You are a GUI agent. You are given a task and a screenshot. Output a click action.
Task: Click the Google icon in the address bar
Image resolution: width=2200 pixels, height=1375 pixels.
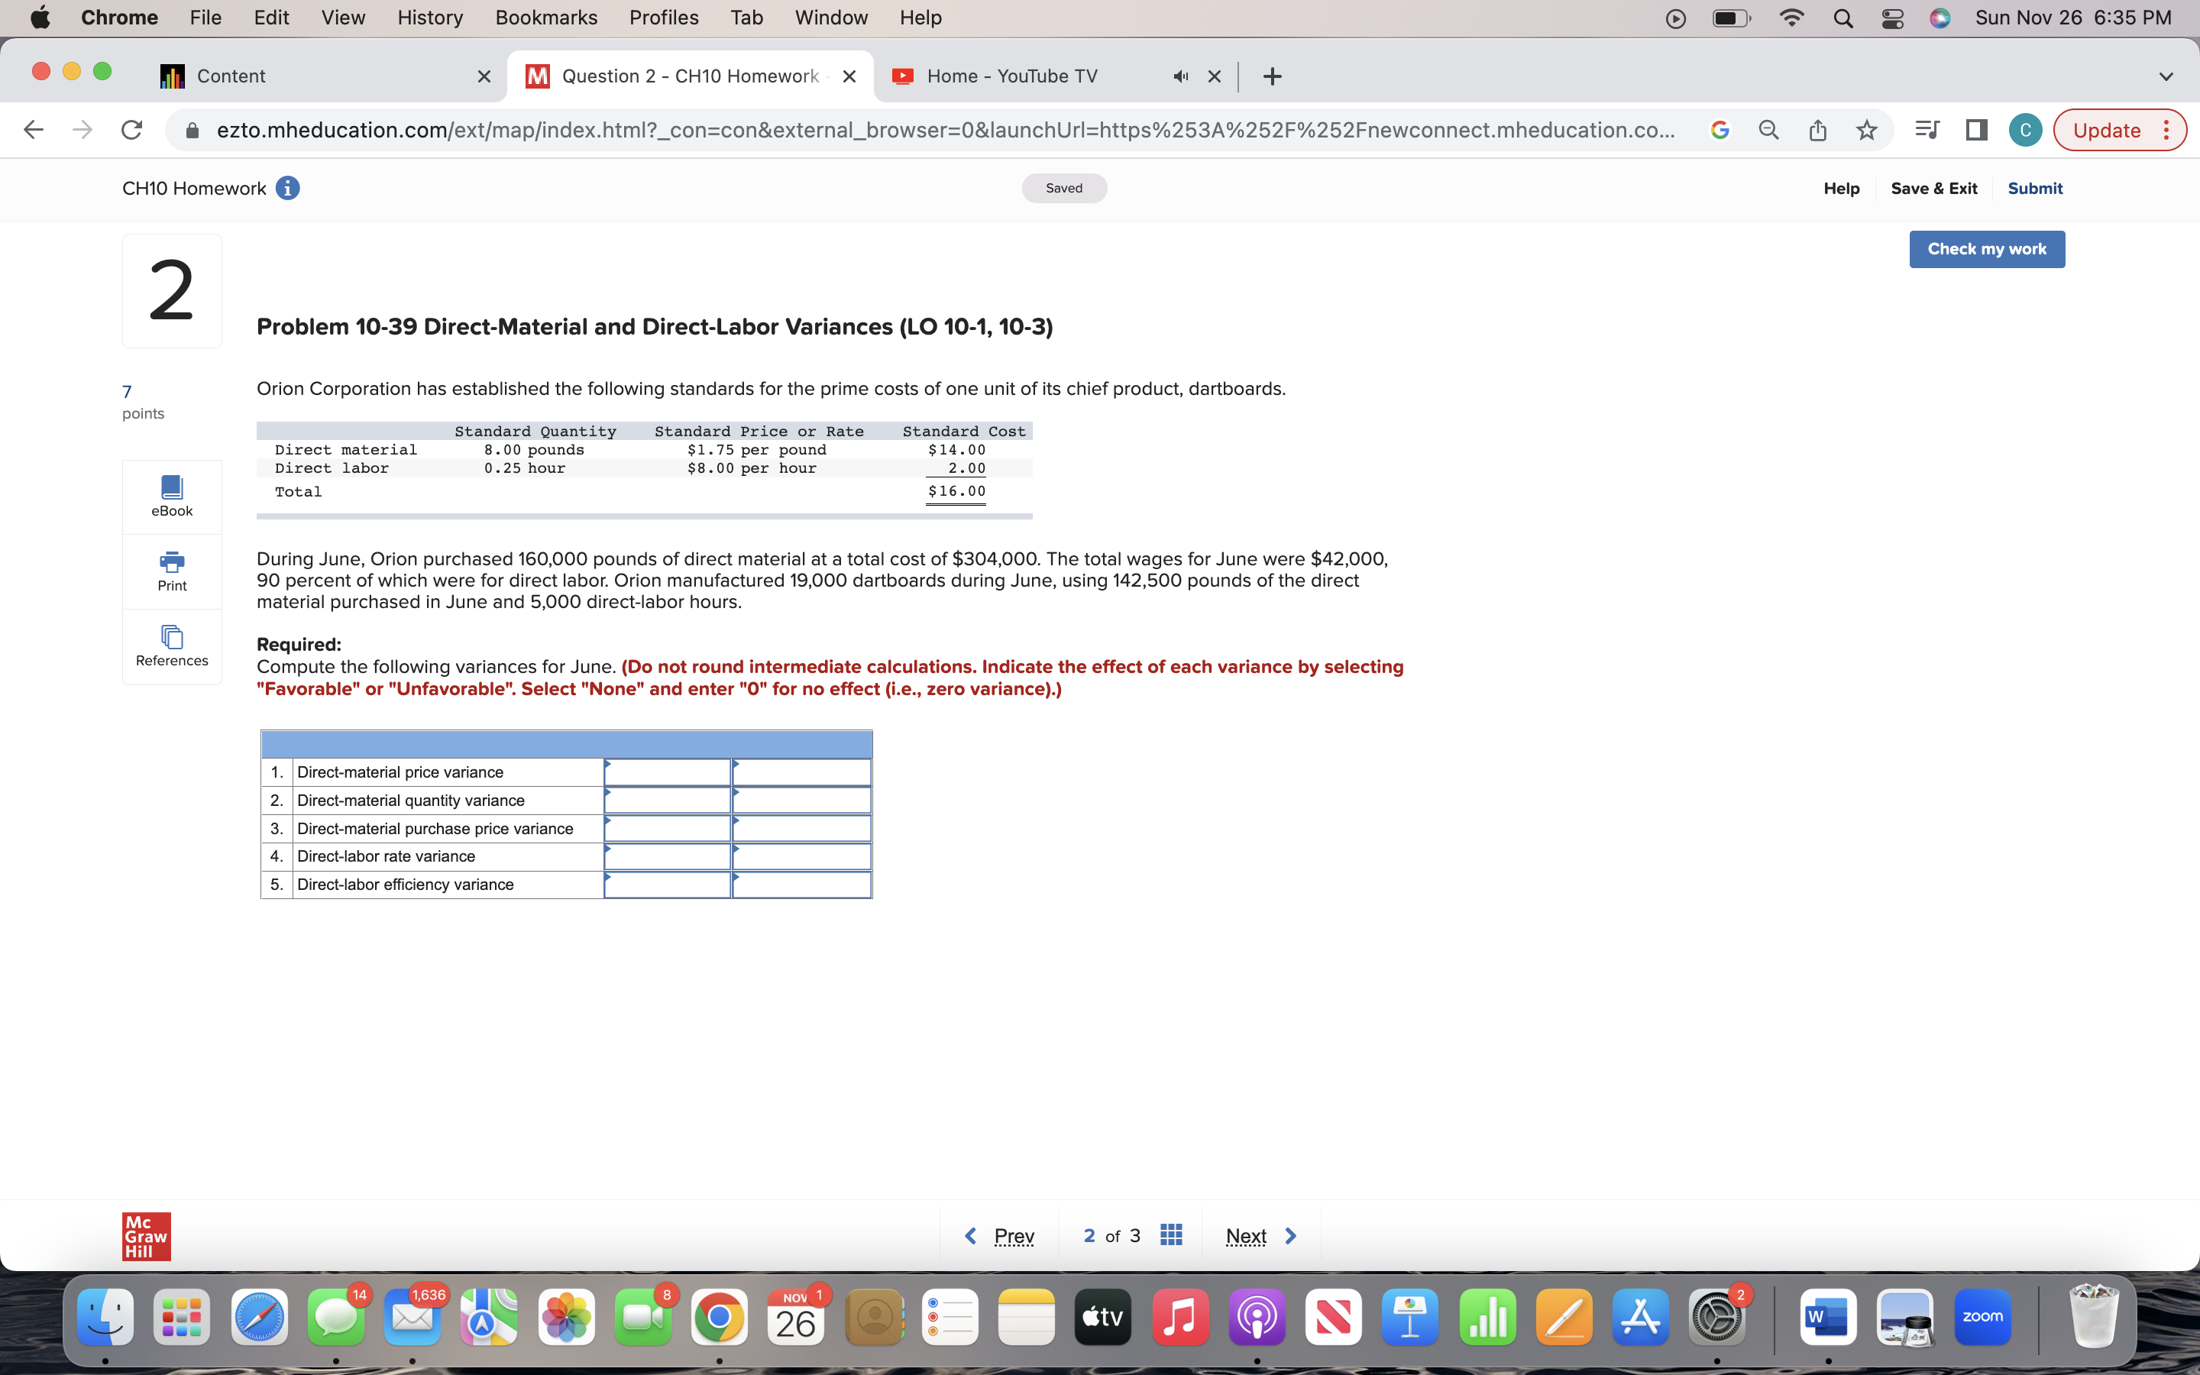(1719, 130)
